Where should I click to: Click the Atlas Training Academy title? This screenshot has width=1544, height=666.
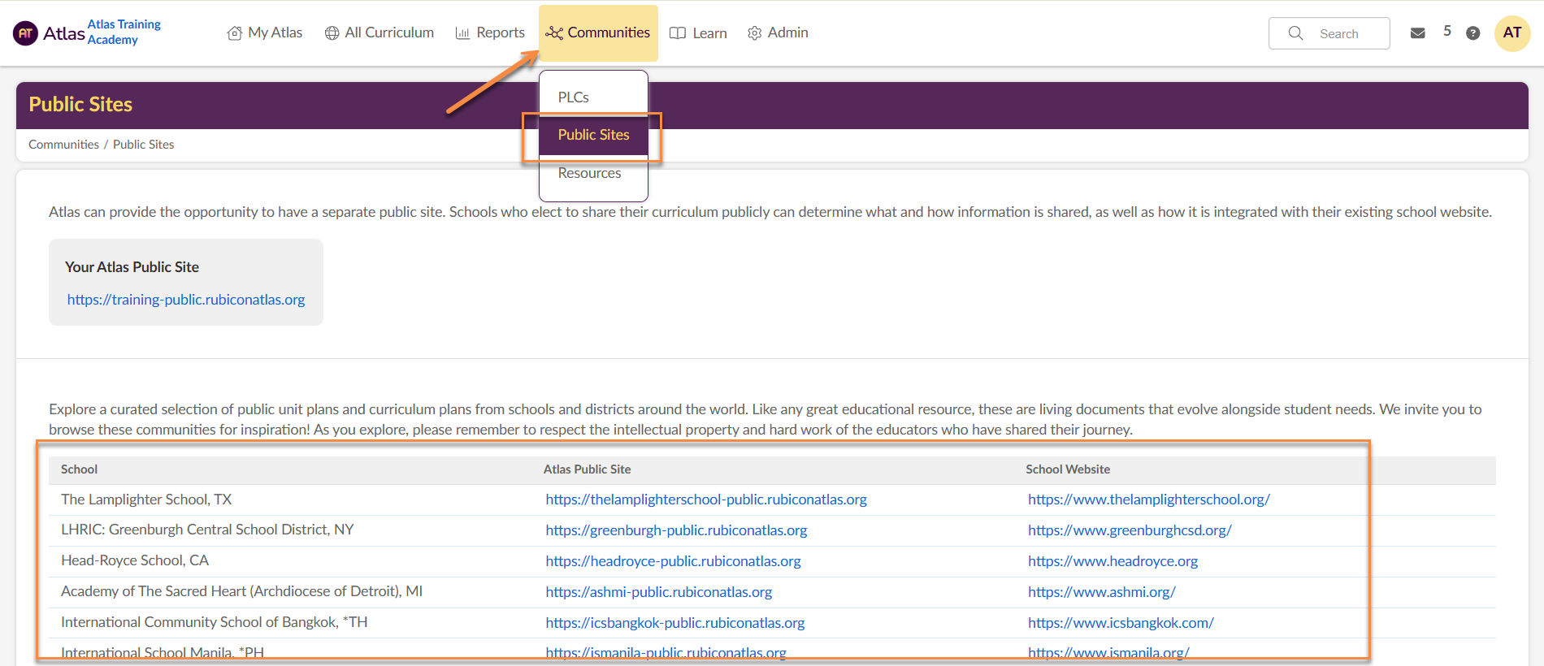[x=124, y=32]
